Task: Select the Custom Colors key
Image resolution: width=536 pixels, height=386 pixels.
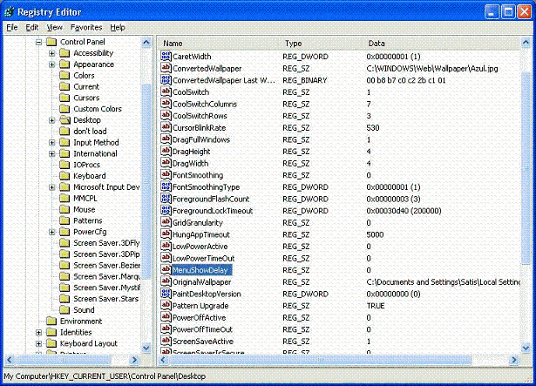Action: (x=98, y=109)
